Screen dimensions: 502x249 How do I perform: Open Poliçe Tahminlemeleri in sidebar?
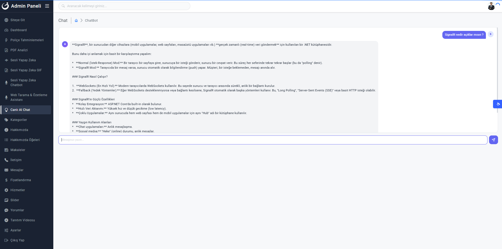(26, 40)
